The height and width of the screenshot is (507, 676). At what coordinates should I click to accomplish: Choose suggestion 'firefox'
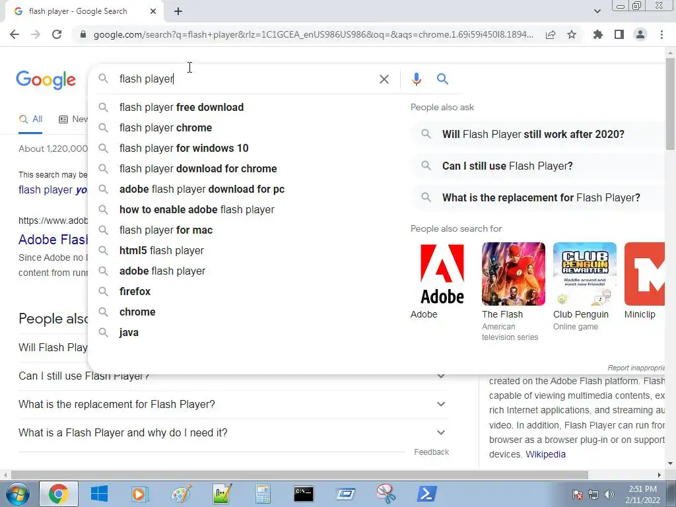tap(248, 291)
